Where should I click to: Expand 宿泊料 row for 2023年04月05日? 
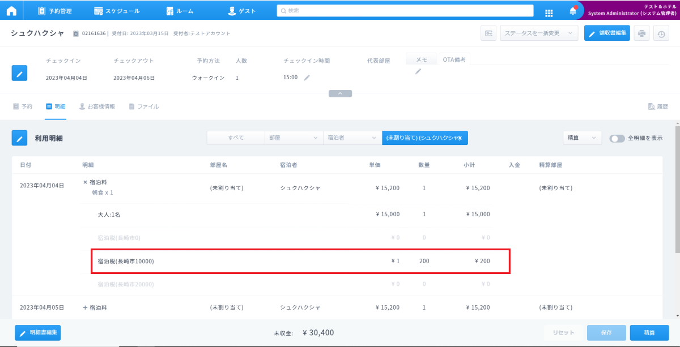coord(85,307)
